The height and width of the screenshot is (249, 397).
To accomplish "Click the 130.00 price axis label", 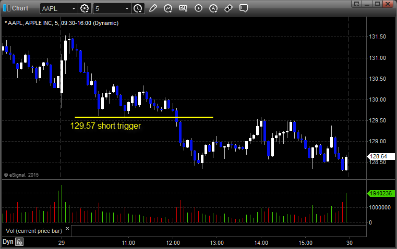I will 377,99.
